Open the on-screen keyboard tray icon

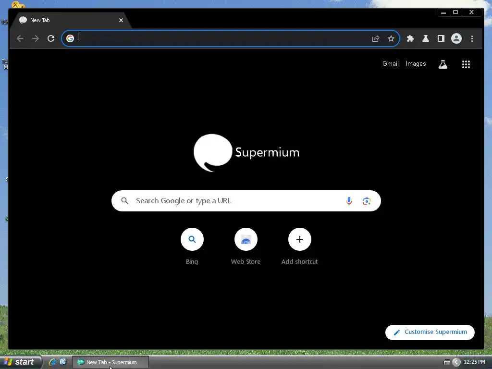(446, 362)
